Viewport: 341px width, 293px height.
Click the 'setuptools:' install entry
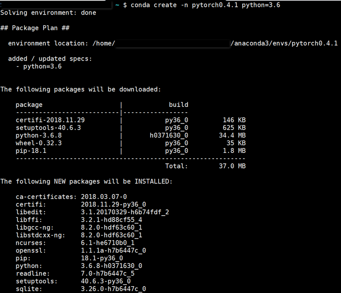coord(36,281)
